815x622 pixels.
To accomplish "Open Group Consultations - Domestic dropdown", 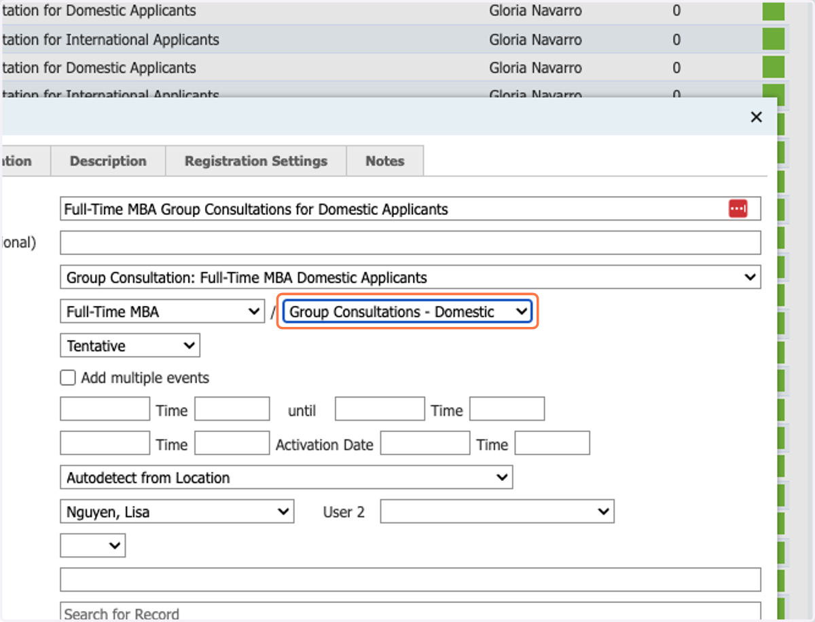I will (x=407, y=312).
